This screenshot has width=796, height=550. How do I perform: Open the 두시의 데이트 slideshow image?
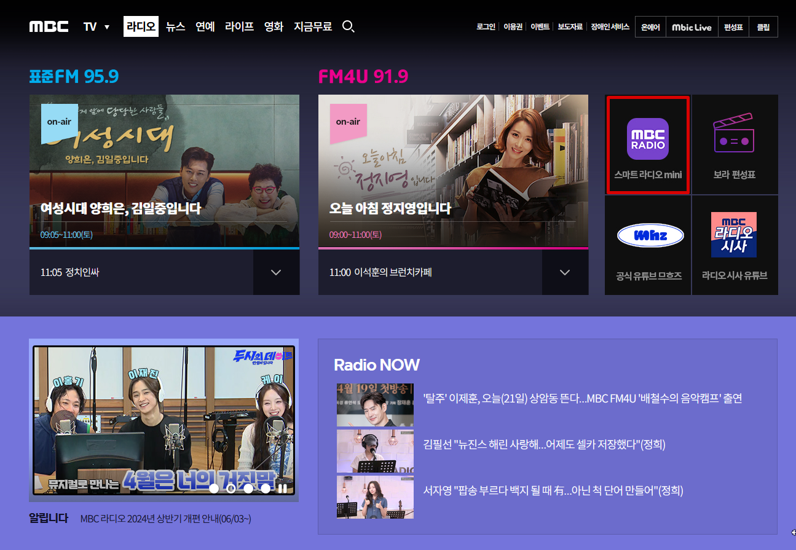point(164,420)
